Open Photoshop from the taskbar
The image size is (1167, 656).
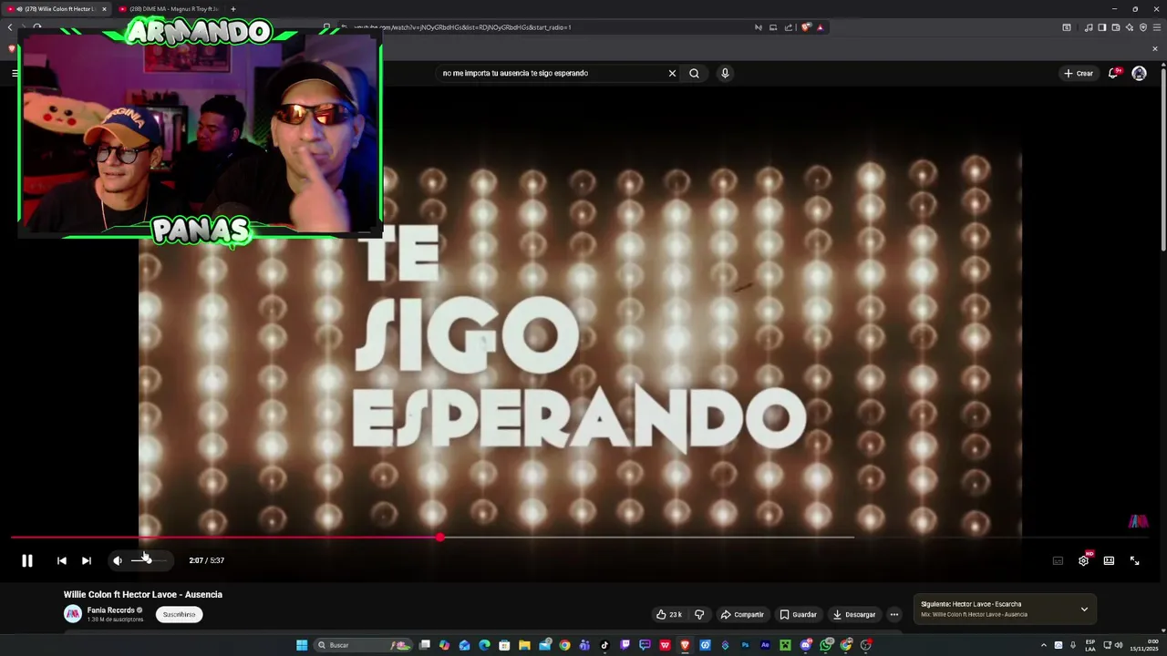pyautogui.click(x=745, y=645)
